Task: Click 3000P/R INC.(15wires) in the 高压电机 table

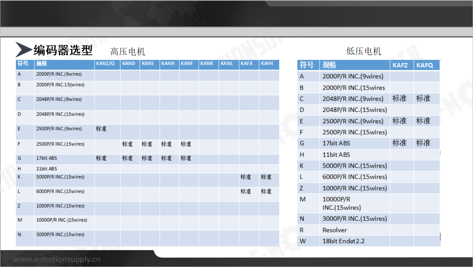Action: (x=60, y=235)
